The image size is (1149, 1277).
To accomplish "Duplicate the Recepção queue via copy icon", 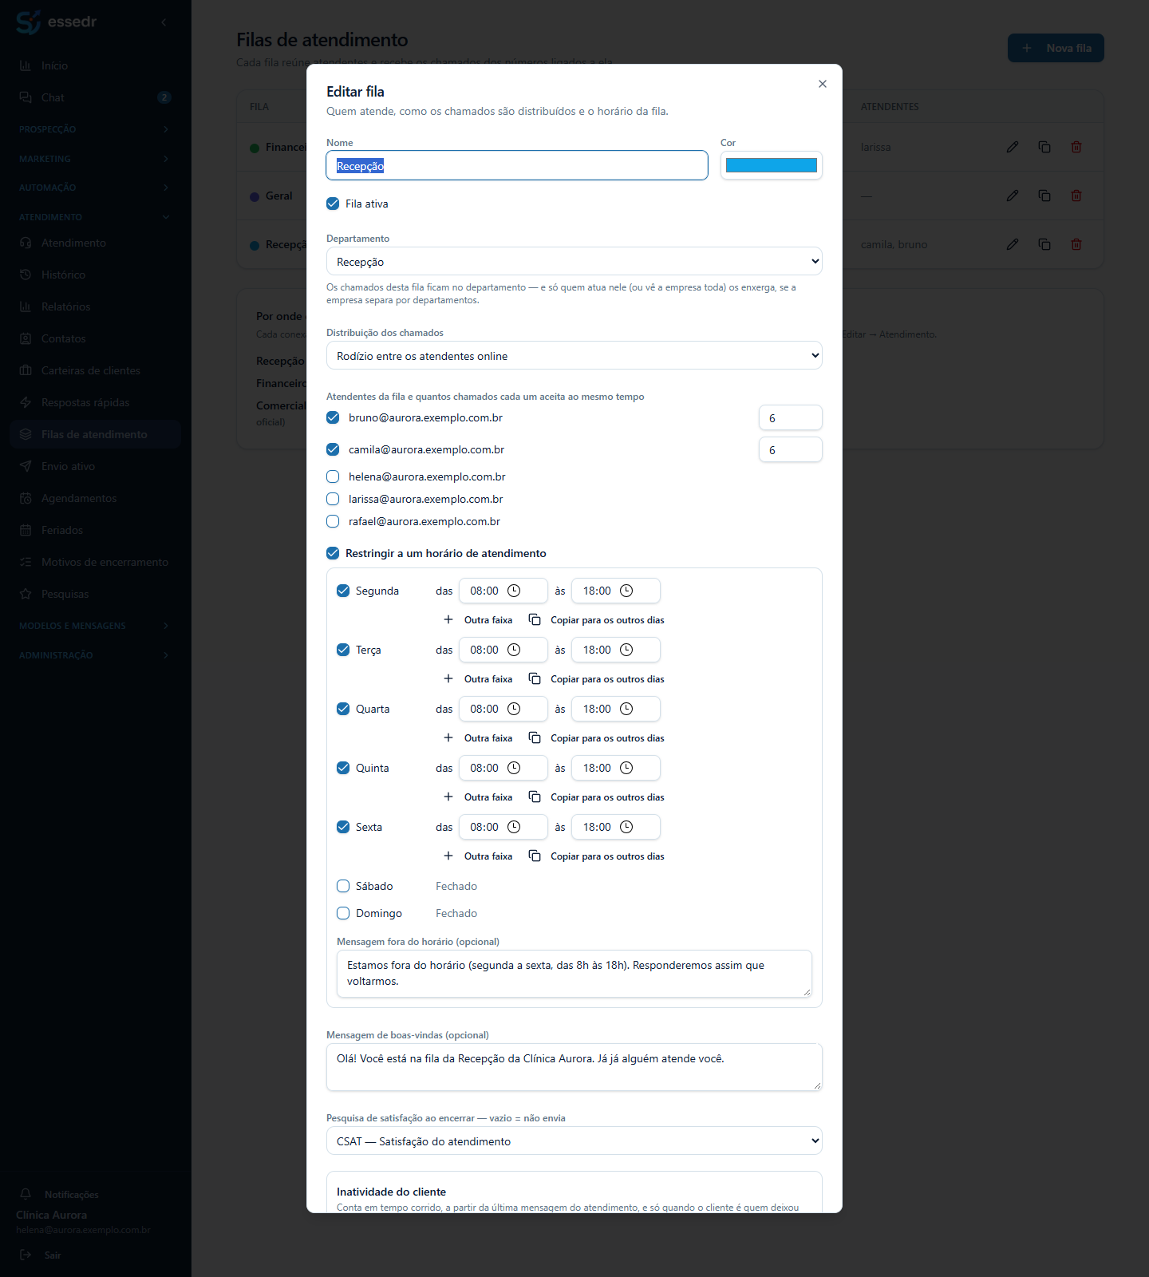I will pyautogui.click(x=1044, y=244).
